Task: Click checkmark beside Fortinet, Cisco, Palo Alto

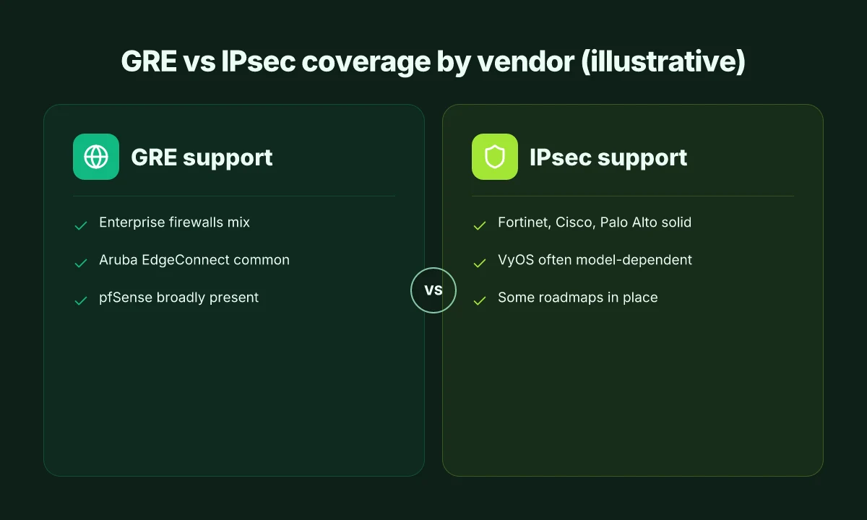Action: click(480, 226)
